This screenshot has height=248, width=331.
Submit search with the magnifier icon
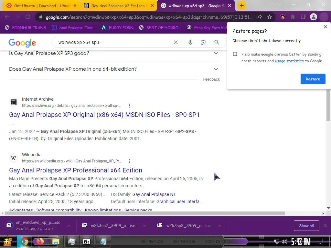tap(217, 42)
